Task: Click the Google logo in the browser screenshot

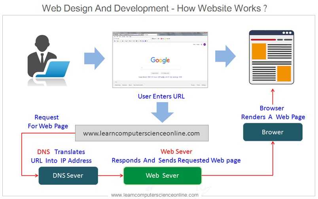Action: tap(160, 60)
